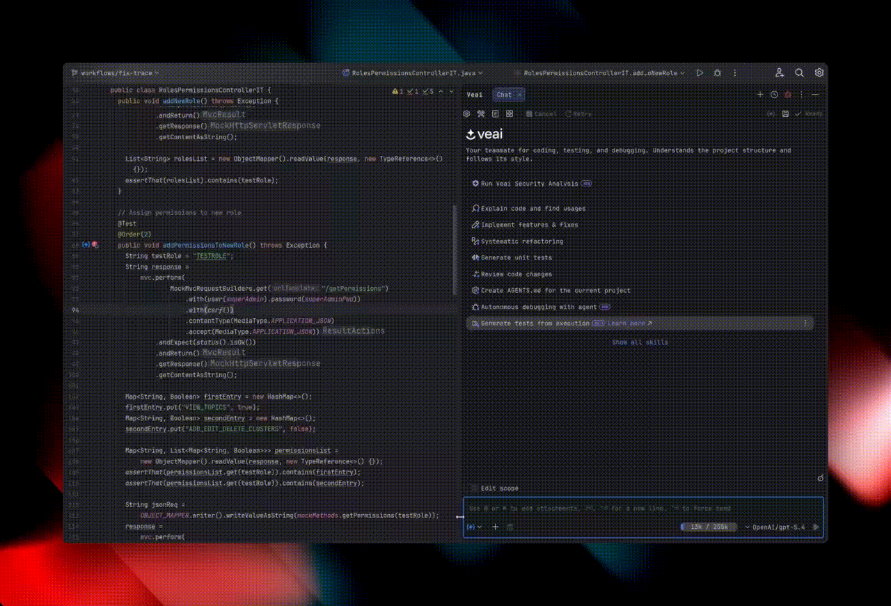This screenshot has height=606, width=891.
Task: Go to previous highlighted error arrow
Action: point(441,91)
